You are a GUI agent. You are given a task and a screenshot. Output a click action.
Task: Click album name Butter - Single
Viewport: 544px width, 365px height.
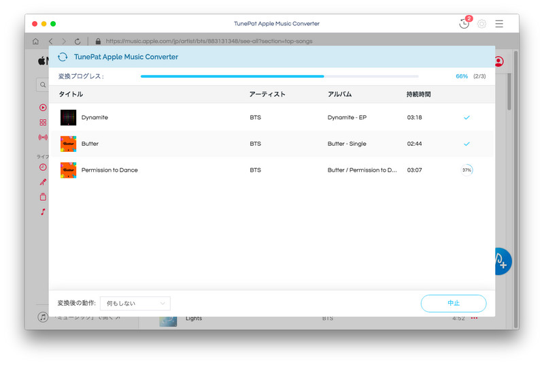(x=347, y=144)
